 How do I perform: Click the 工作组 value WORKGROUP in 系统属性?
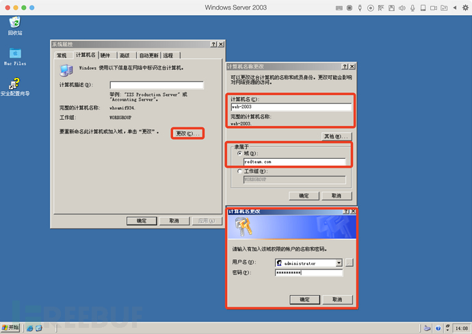coord(120,118)
